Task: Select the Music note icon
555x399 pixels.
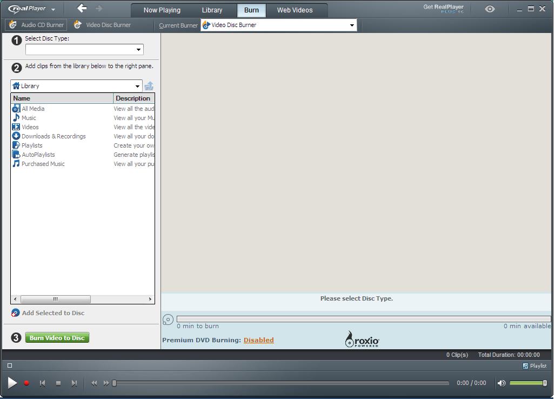Action: pyautogui.click(x=16, y=117)
